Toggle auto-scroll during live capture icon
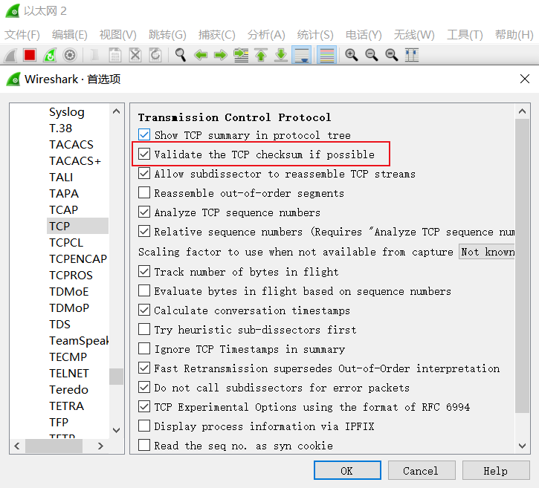The width and height of the screenshot is (539, 488). [302, 55]
